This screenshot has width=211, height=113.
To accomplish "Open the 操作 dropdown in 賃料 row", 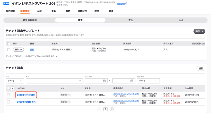I will (x=18, y=49).
